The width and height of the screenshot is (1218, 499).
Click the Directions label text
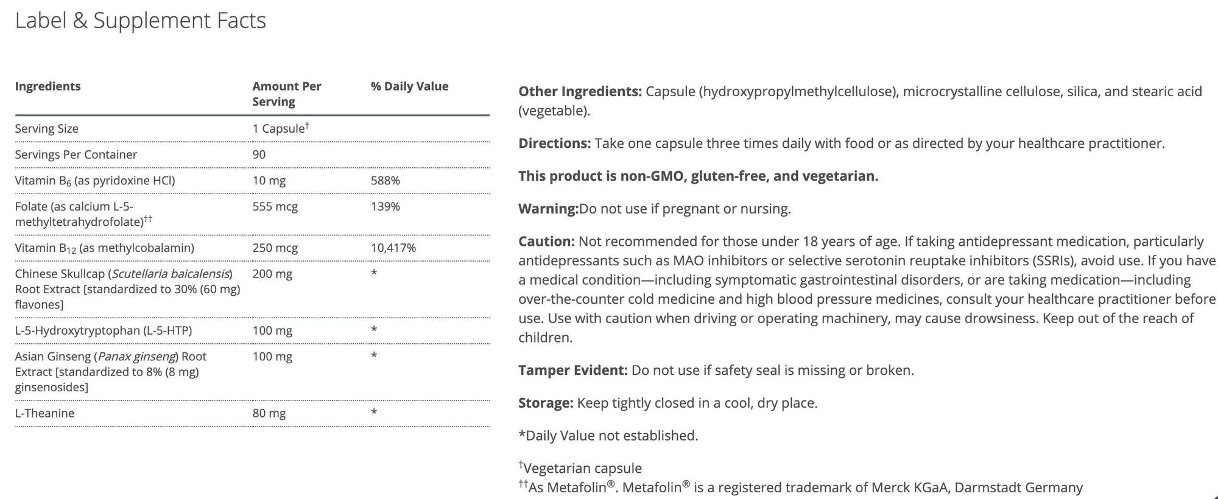(x=554, y=144)
